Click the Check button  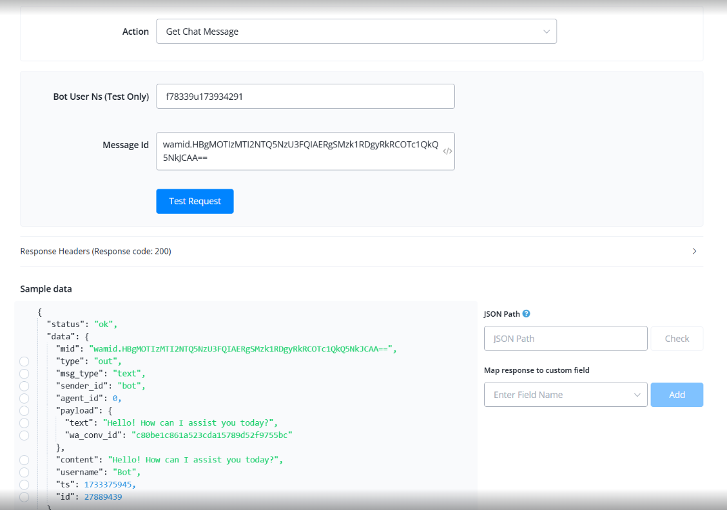coord(676,339)
